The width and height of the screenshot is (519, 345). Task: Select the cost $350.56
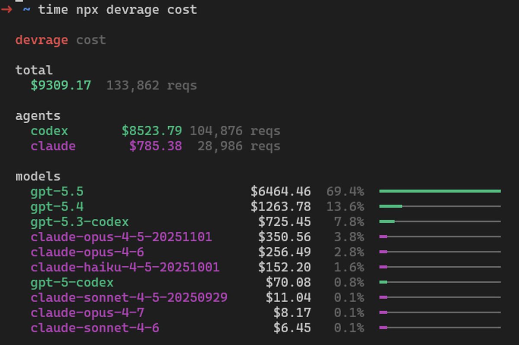point(285,237)
